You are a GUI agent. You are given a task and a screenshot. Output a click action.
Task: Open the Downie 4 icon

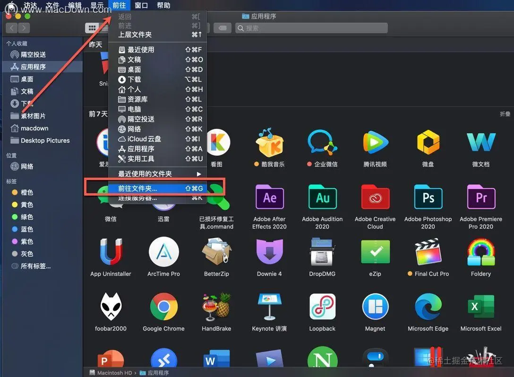269,252
